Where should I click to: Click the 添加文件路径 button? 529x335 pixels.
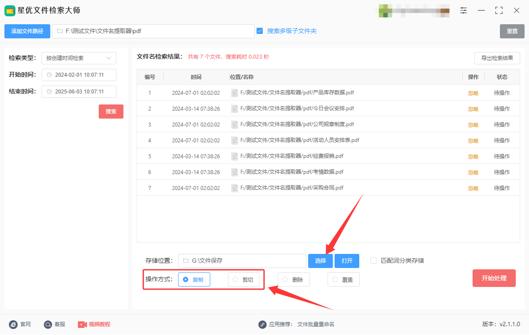point(27,31)
